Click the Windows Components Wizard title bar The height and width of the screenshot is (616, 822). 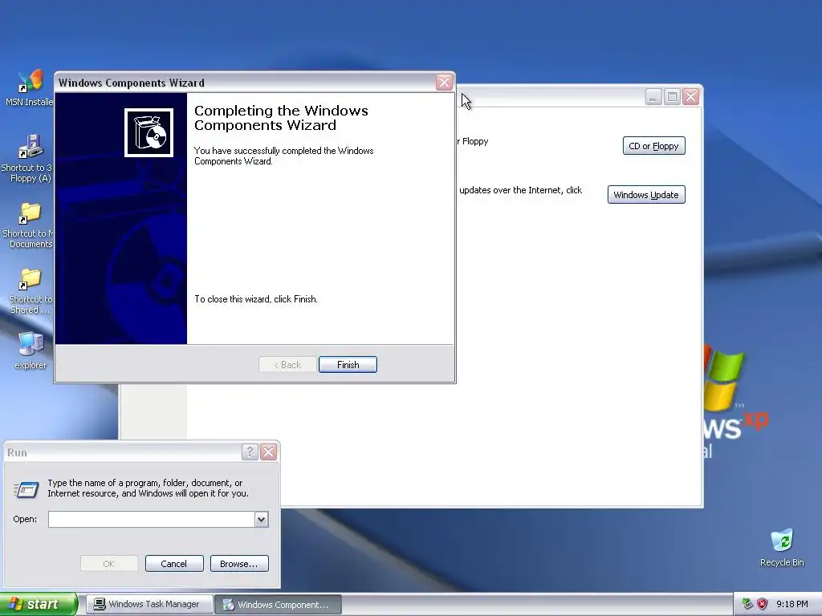pyautogui.click(x=245, y=83)
